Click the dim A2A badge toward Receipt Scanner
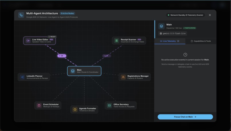This screenshot has width=231, height=131. pos(107,56)
